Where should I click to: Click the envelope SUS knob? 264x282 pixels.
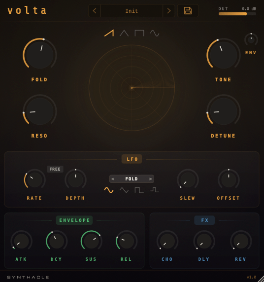point(91,241)
